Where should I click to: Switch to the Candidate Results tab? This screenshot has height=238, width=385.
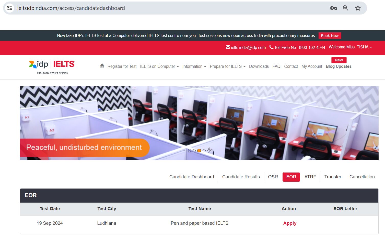click(x=241, y=177)
